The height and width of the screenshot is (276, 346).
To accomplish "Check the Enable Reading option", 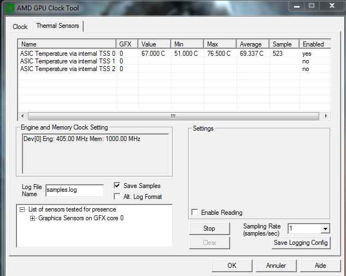I will click(195, 213).
